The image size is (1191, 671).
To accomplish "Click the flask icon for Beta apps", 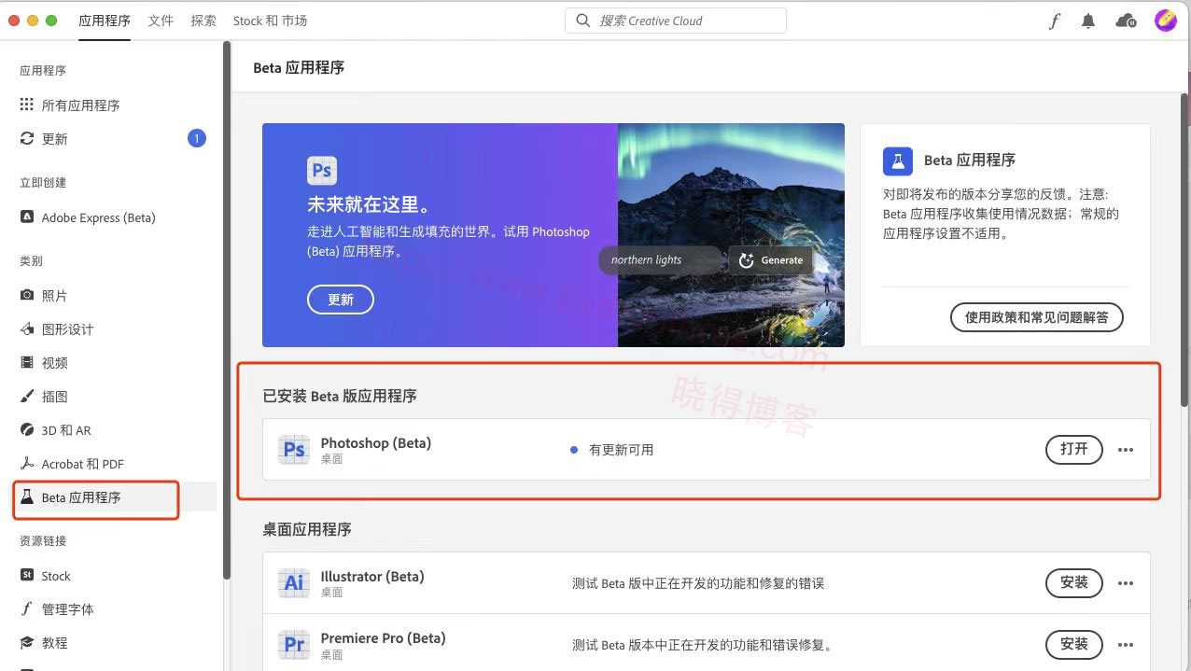I will point(27,496).
